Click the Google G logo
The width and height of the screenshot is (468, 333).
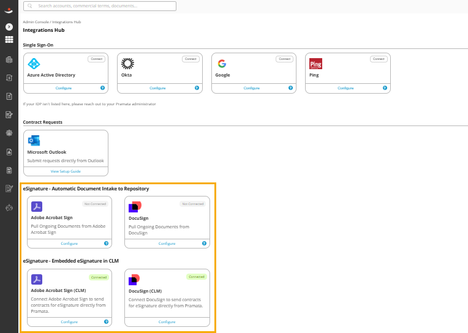(222, 64)
